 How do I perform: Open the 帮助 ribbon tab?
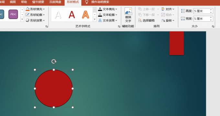[24, 2]
